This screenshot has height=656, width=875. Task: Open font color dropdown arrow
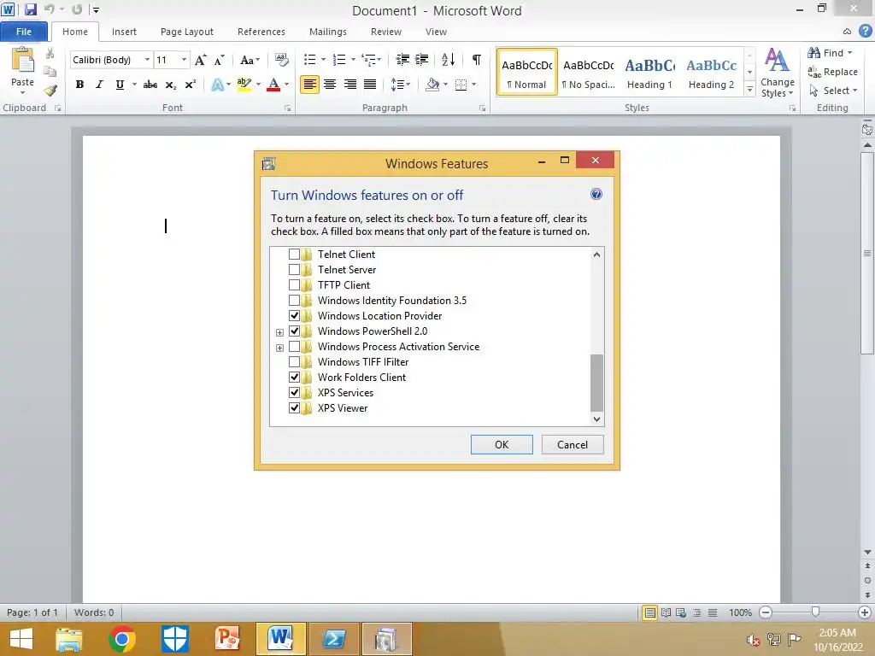pos(287,85)
